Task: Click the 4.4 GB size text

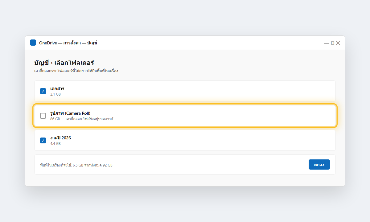Action: pyautogui.click(x=55, y=143)
